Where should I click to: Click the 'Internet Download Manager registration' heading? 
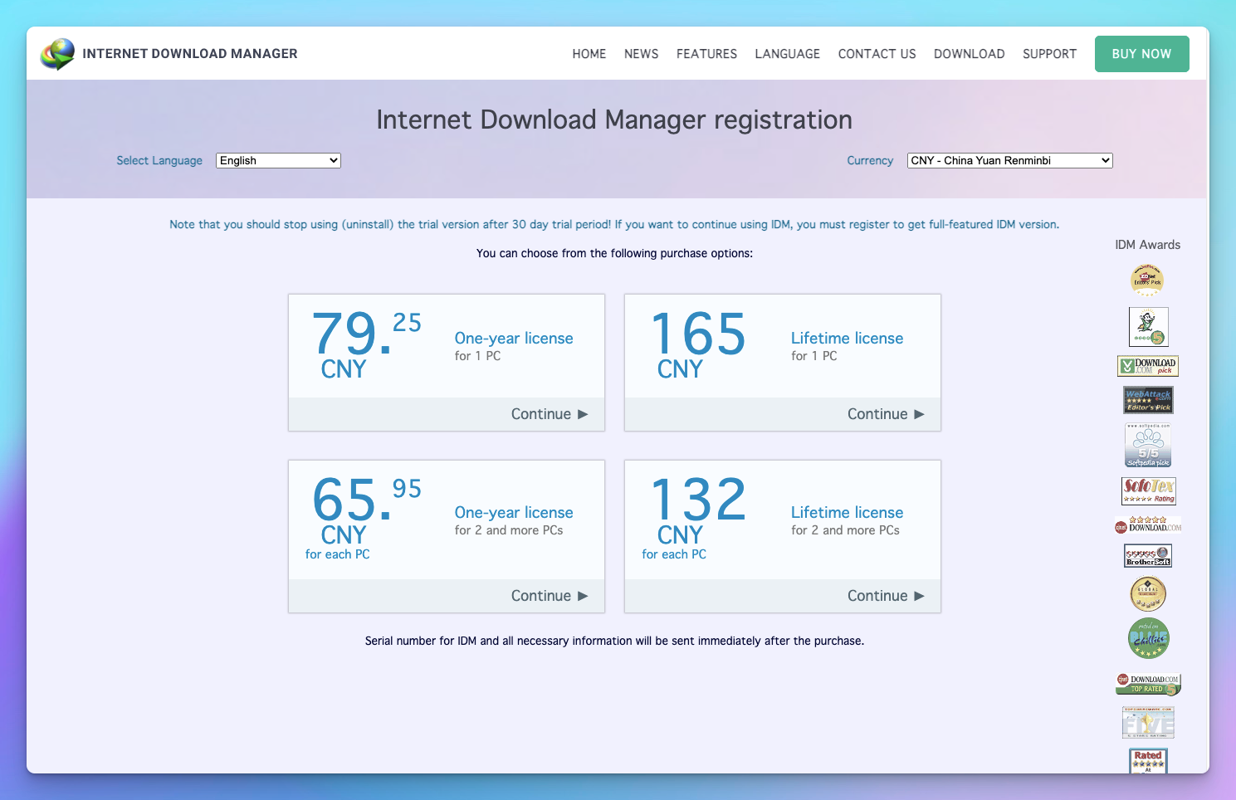point(614,120)
